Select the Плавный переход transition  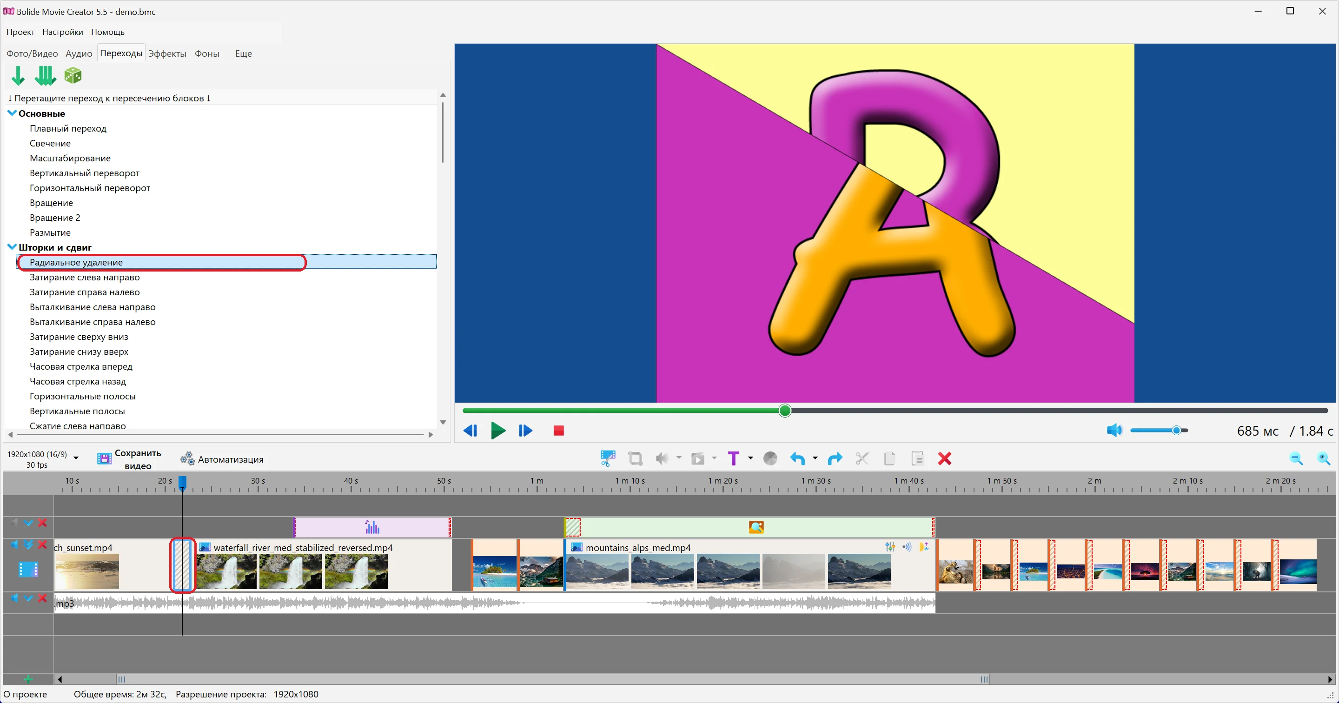click(68, 128)
